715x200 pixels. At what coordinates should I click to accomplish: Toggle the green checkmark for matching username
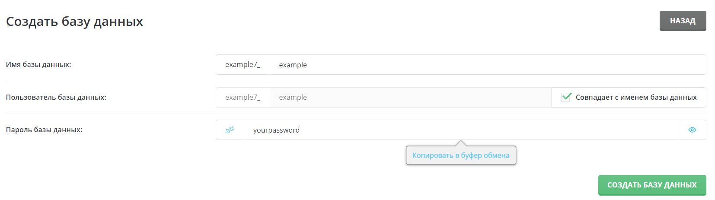coord(566,97)
